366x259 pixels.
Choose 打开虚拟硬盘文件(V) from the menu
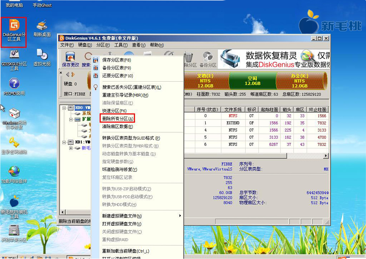click(x=138, y=224)
